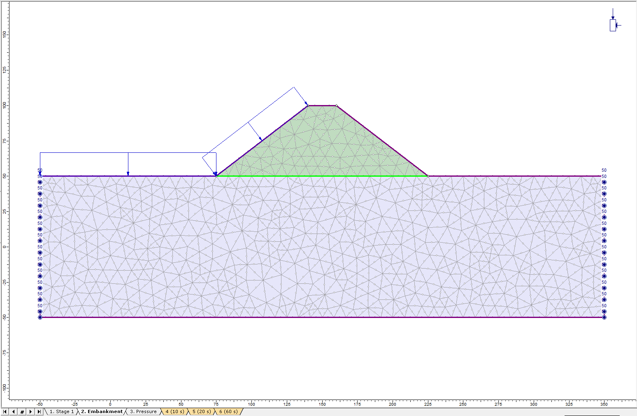The height and width of the screenshot is (416, 637).
Task: Open the 5 (20 s) stage tab
Action: pos(202,411)
